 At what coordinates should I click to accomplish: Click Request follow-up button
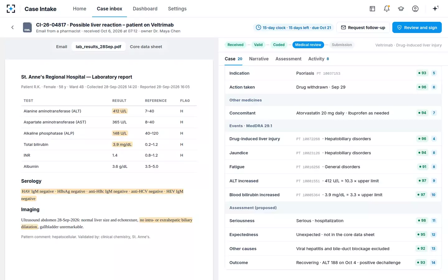pyautogui.click(x=363, y=27)
